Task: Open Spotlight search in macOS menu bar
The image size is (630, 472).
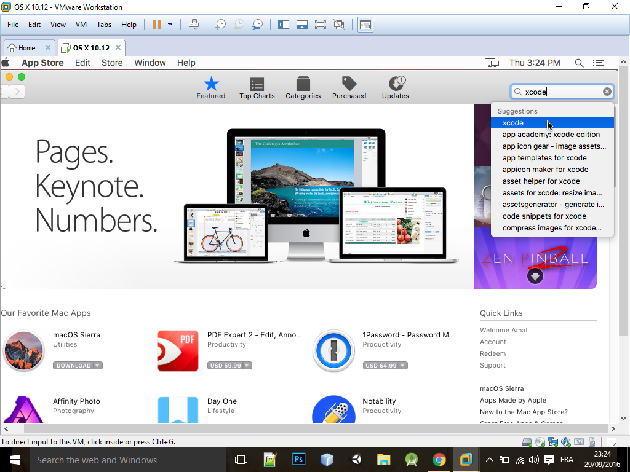Action: click(x=579, y=63)
